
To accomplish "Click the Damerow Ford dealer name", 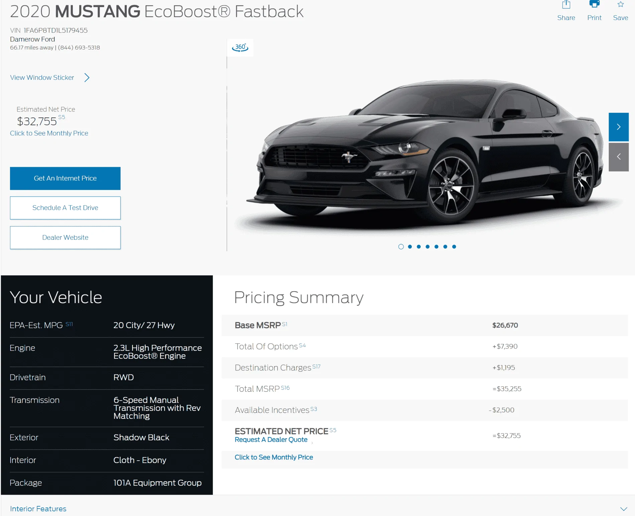I will click(x=32, y=39).
